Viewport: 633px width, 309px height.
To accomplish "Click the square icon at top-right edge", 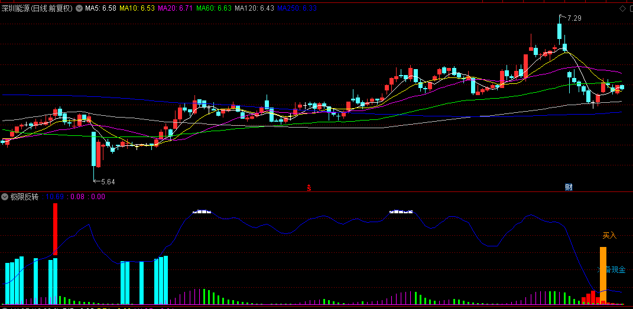I will [630, 8].
